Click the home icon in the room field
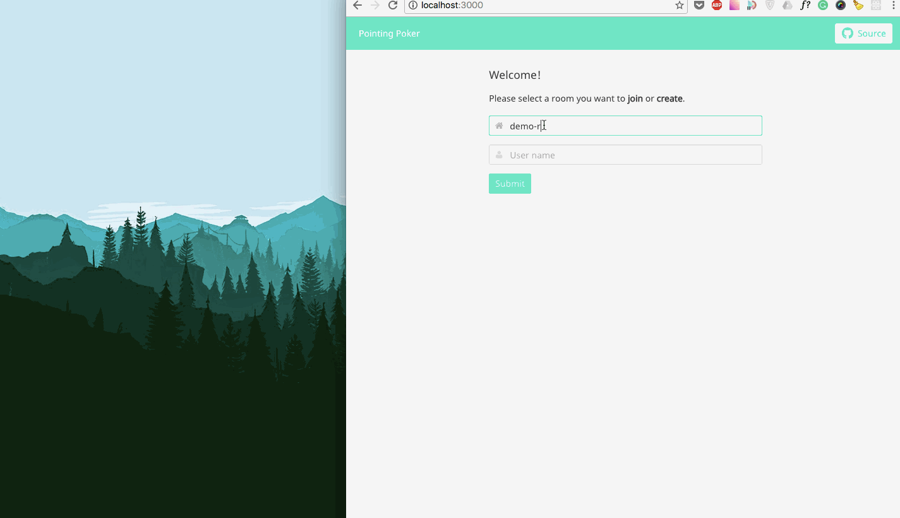900x518 pixels. (x=499, y=126)
